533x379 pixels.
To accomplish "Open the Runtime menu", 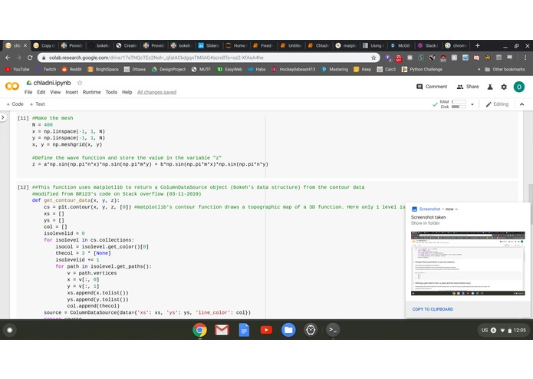I will (x=91, y=92).
